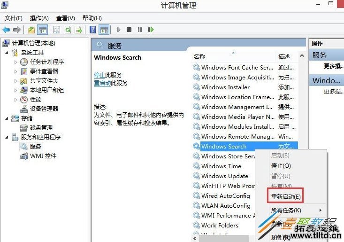The image size is (344, 242).
Task: Select Windows Remote Management row
Action: pos(245,137)
